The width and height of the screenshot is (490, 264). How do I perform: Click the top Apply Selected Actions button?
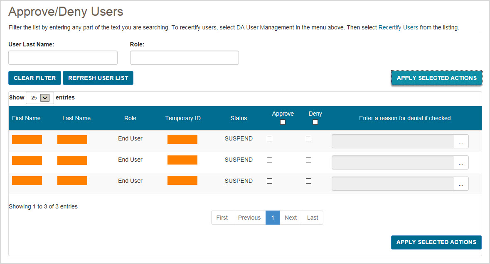(x=436, y=78)
